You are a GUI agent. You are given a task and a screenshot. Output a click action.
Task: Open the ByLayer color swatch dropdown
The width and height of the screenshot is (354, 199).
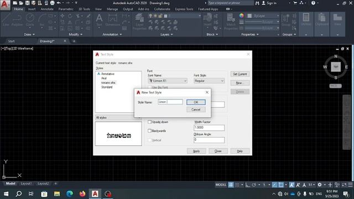click(263, 16)
